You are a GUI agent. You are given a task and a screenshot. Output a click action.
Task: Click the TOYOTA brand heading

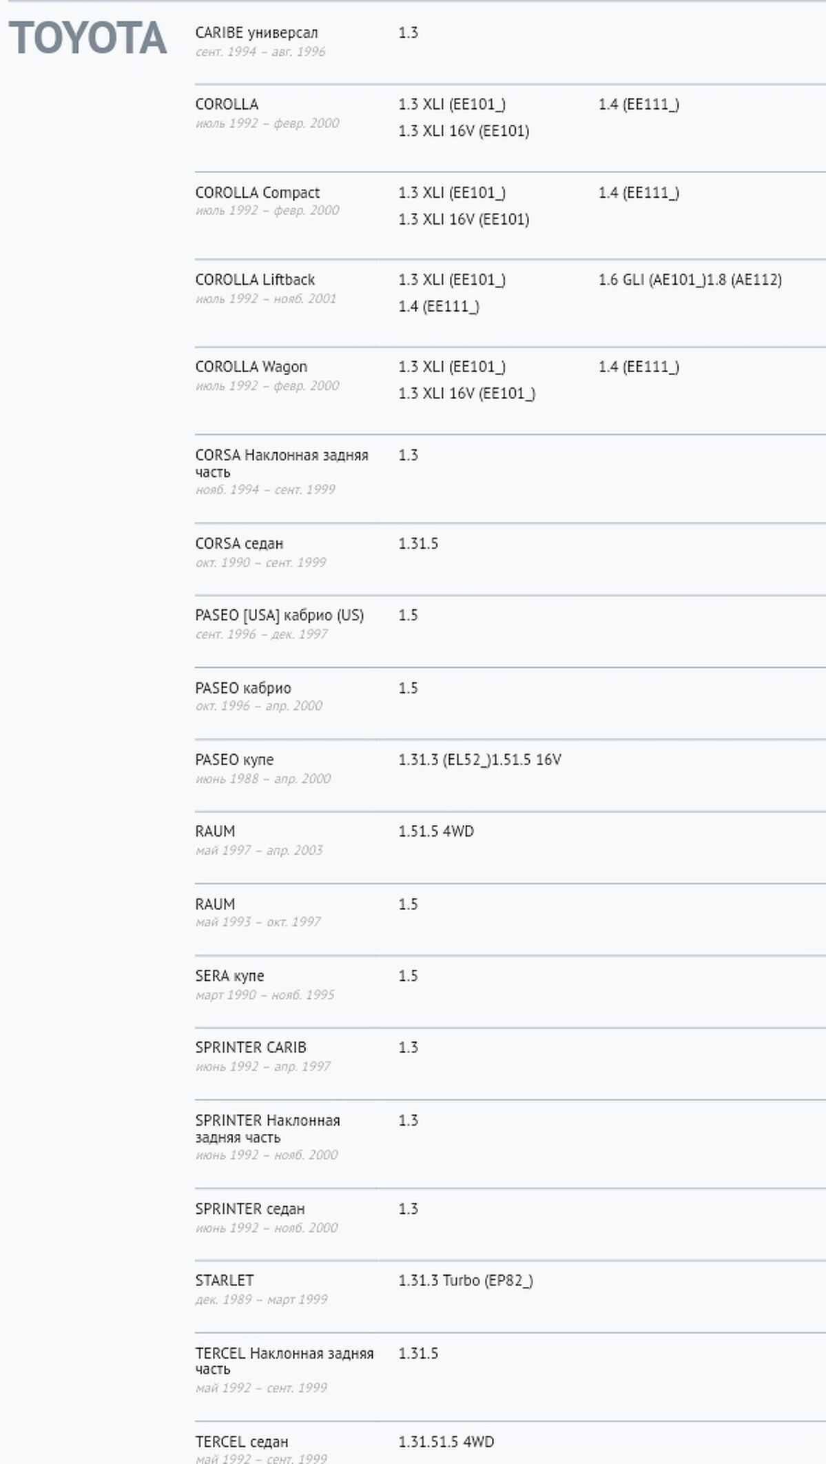pyautogui.click(x=87, y=38)
